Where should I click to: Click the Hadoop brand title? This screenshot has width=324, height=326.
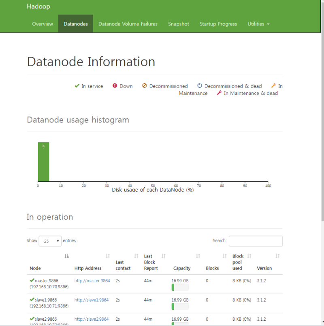[x=38, y=6]
